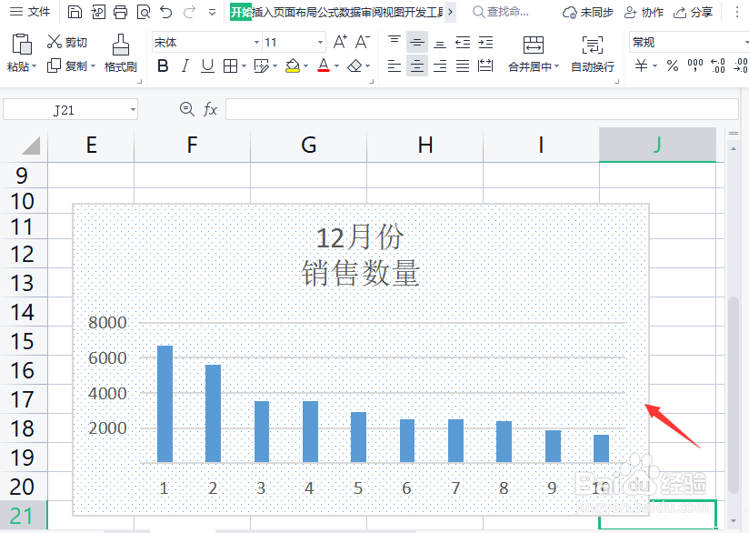Image resolution: width=749 pixels, height=533 pixels.
Task: Click the Print icon
Action: tap(120, 12)
